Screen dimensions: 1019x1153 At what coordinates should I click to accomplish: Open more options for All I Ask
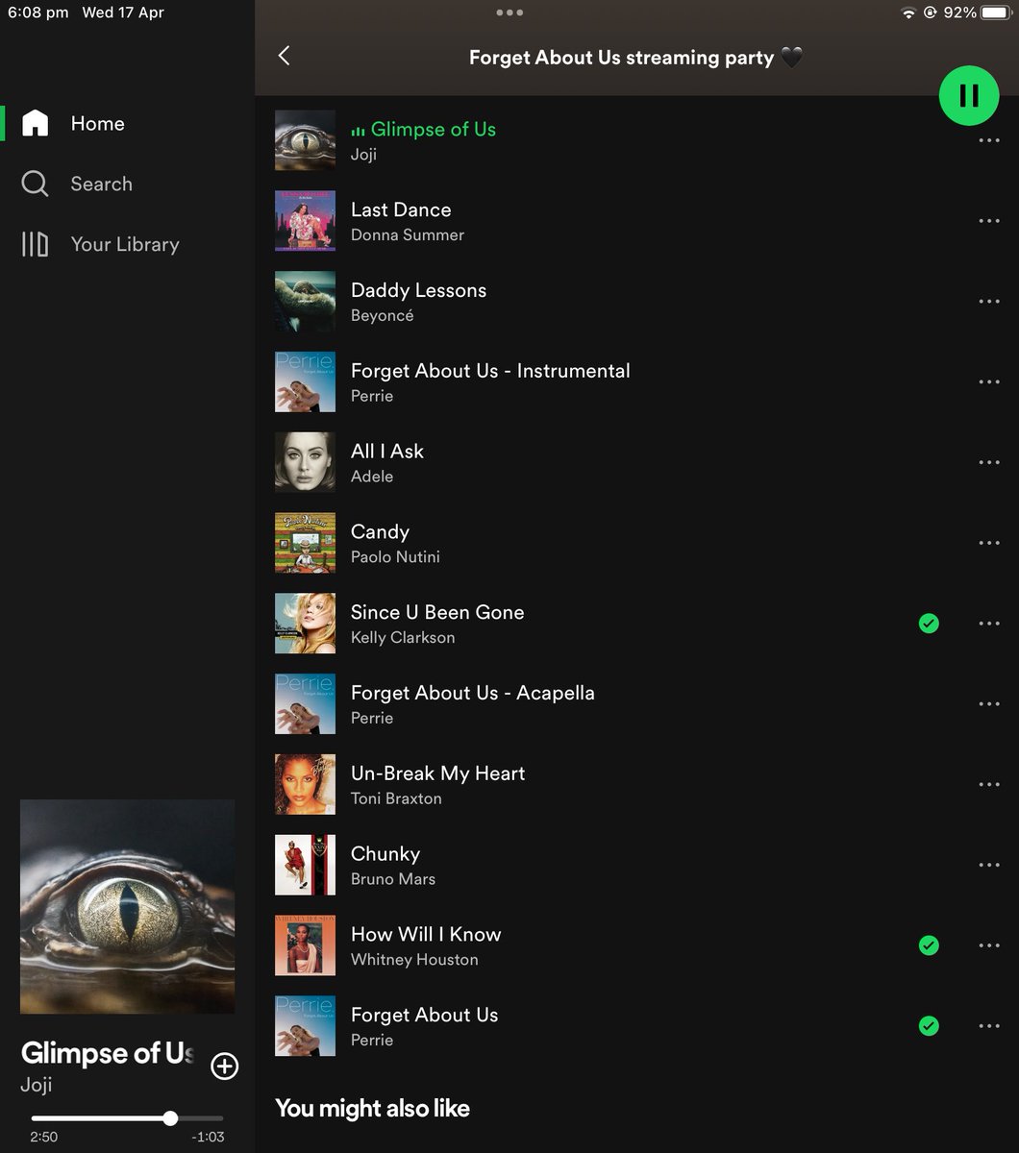tap(989, 462)
